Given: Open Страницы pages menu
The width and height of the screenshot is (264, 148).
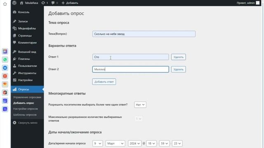Looking at the screenshot, I should click(27, 36).
